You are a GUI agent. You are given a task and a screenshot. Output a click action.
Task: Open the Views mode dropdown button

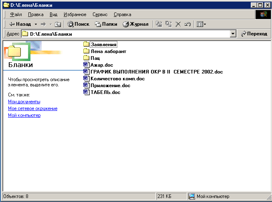(201, 24)
